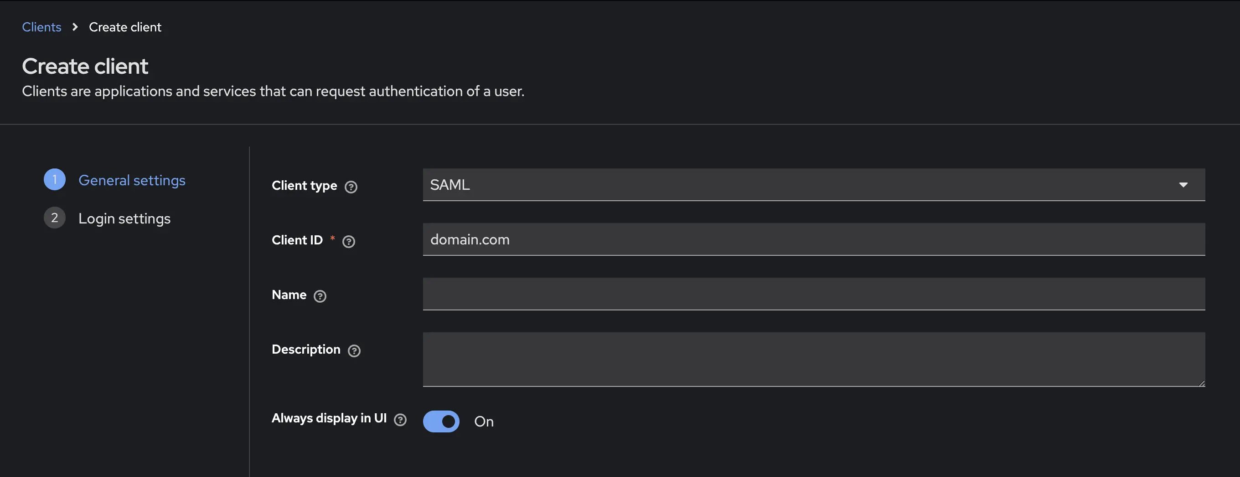Go to Login settings step
This screenshot has height=477, width=1240.
coord(124,218)
